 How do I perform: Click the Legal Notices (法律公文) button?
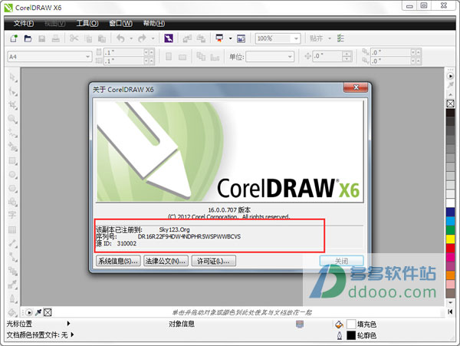(x=166, y=261)
